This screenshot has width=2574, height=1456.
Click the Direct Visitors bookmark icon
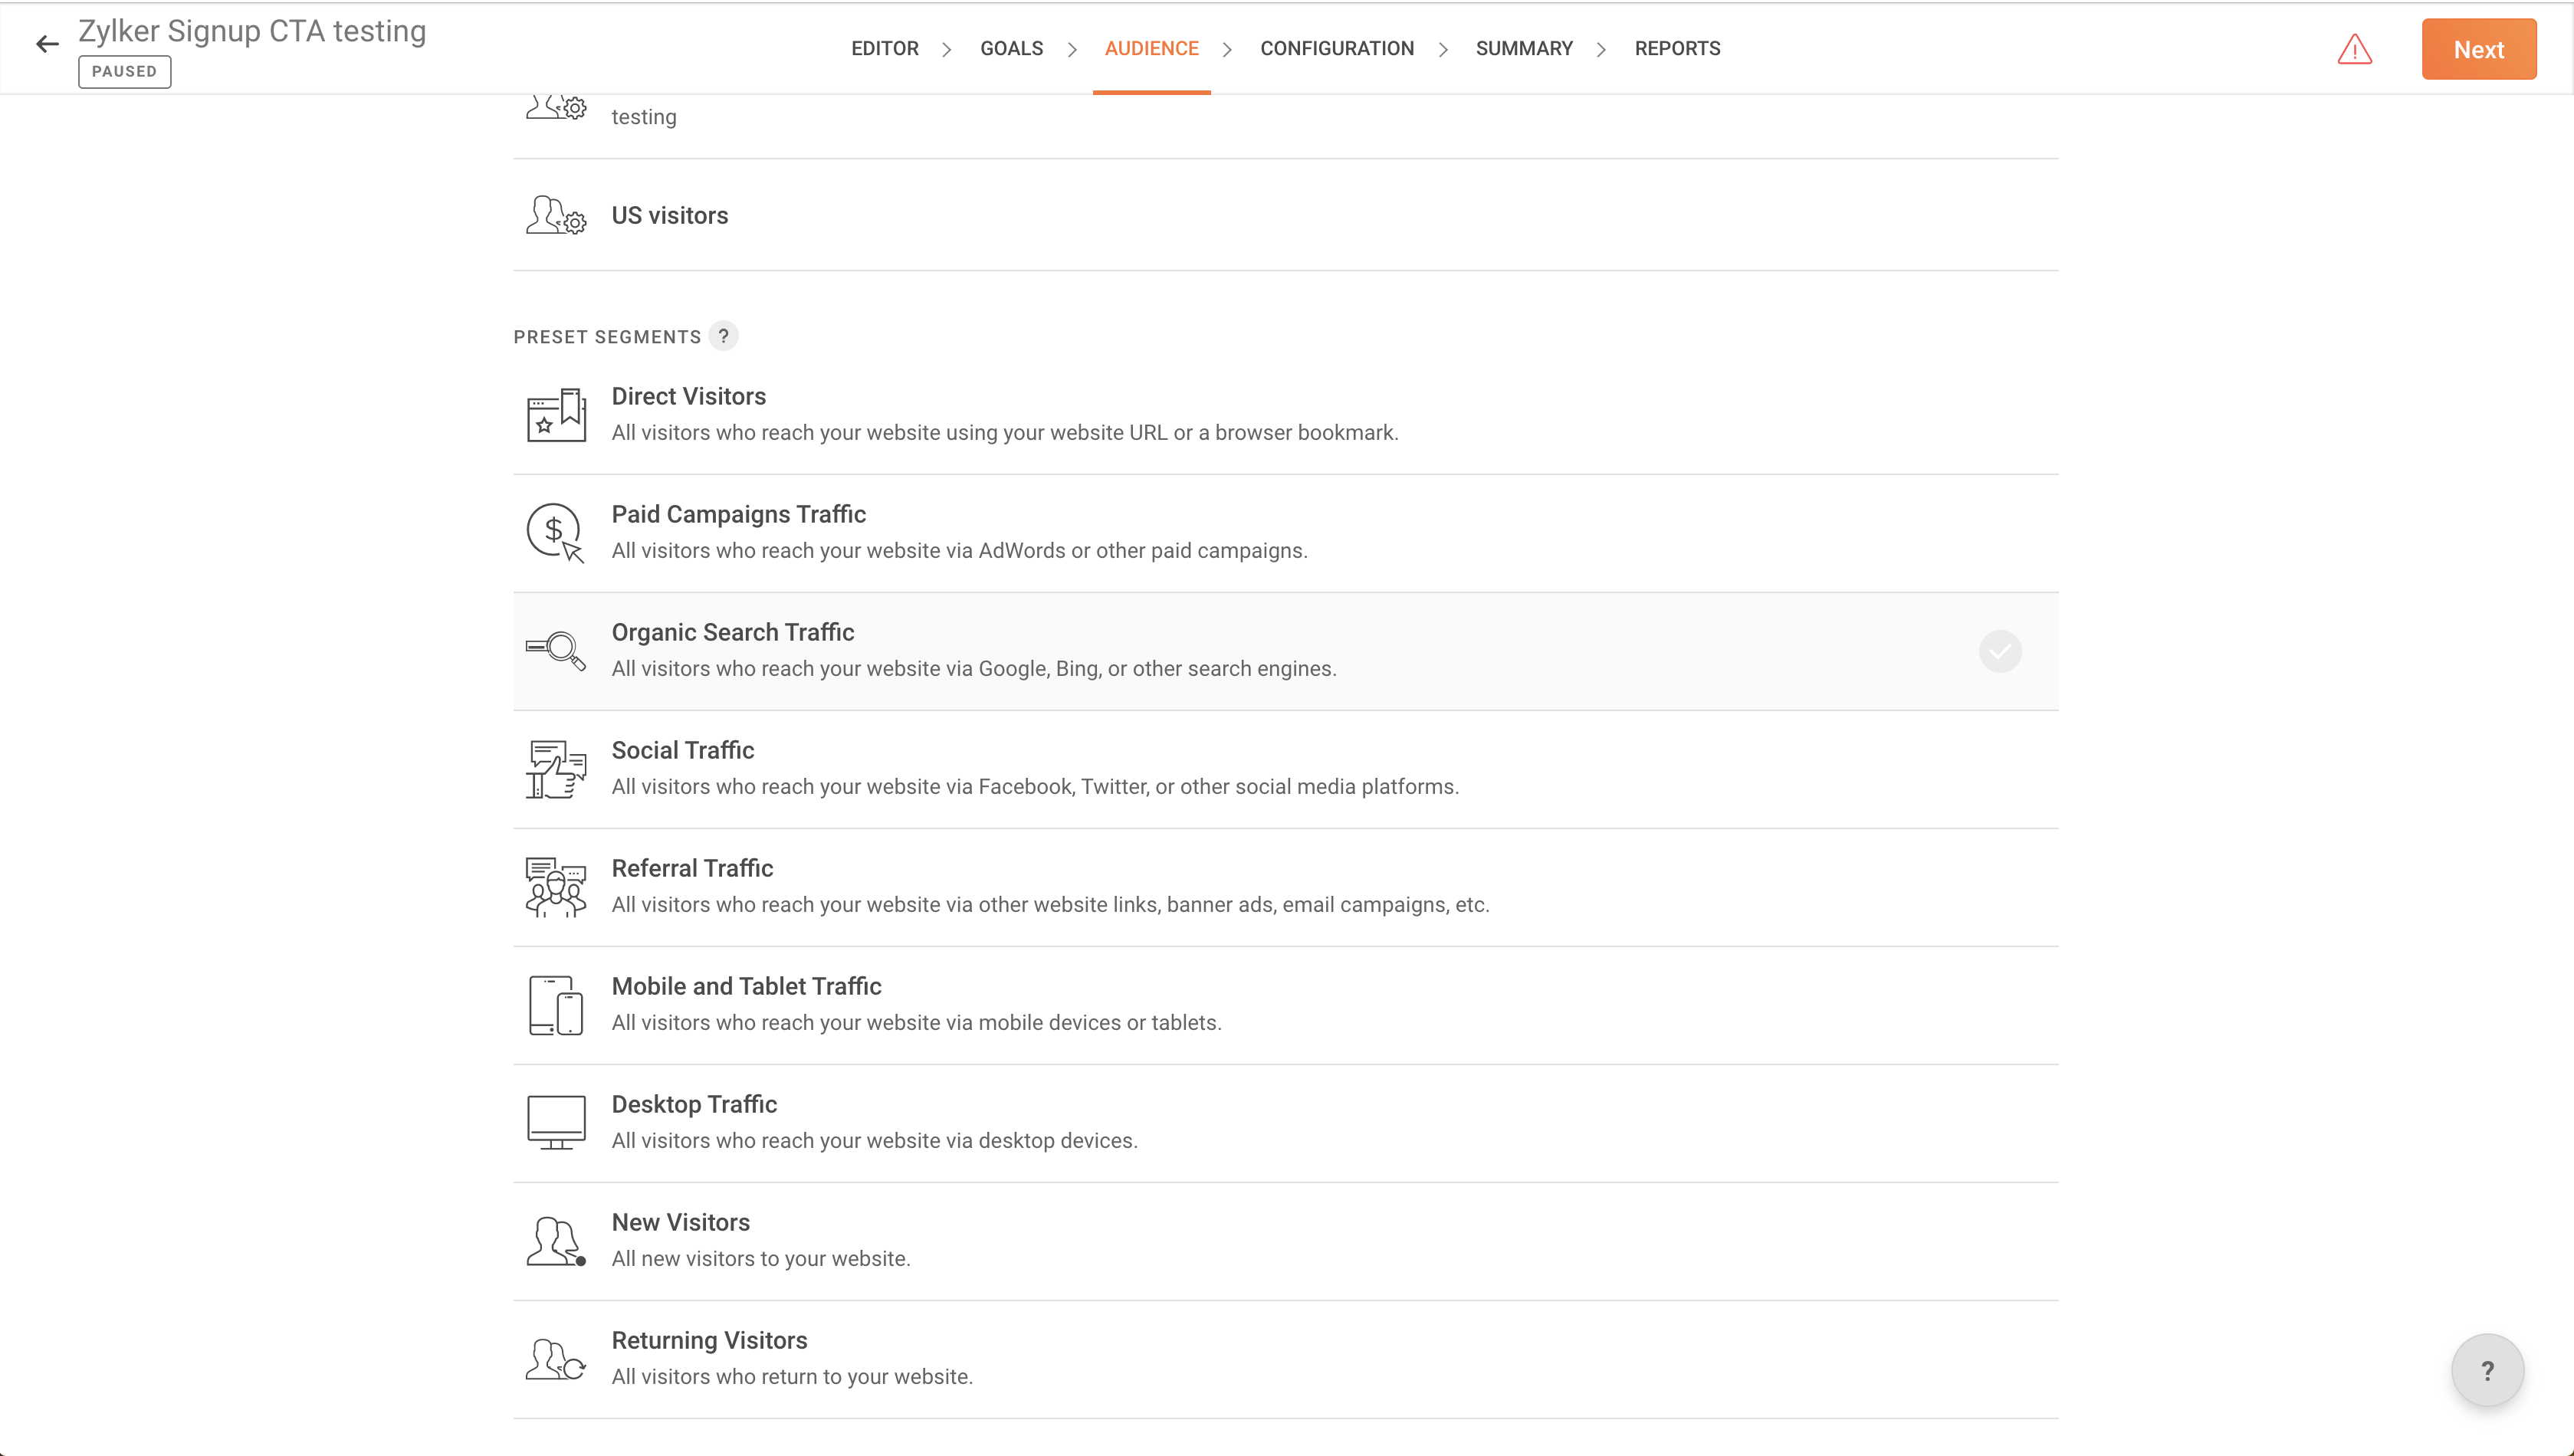[556, 415]
